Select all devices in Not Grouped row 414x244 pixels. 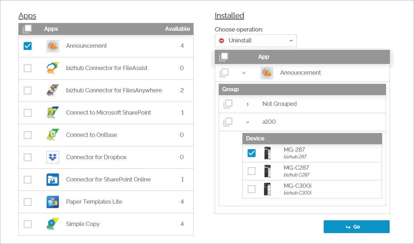click(x=228, y=104)
